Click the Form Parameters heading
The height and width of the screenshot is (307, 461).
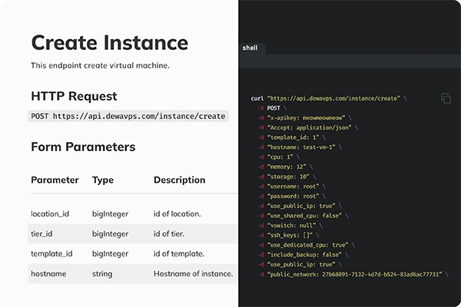click(x=83, y=147)
